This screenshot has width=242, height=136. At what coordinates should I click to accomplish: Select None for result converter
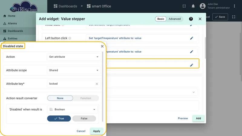point(60,98)
